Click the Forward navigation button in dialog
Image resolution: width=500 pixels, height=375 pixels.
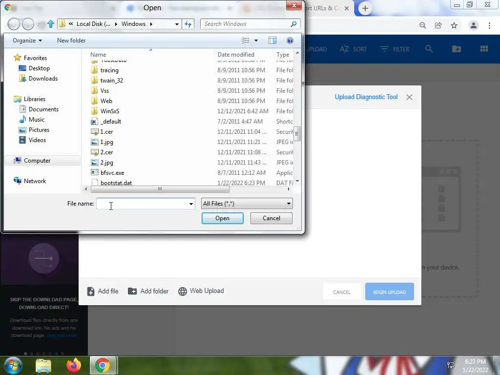28,24
